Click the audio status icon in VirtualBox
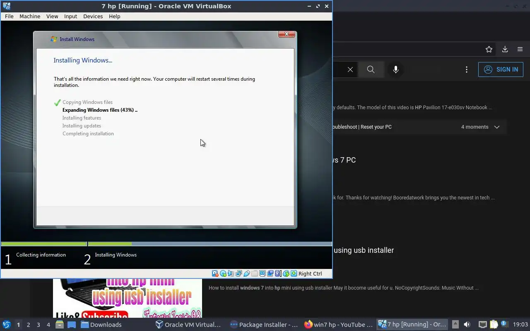Viewport: 530px width, 331px height. (x=231, y=273)
